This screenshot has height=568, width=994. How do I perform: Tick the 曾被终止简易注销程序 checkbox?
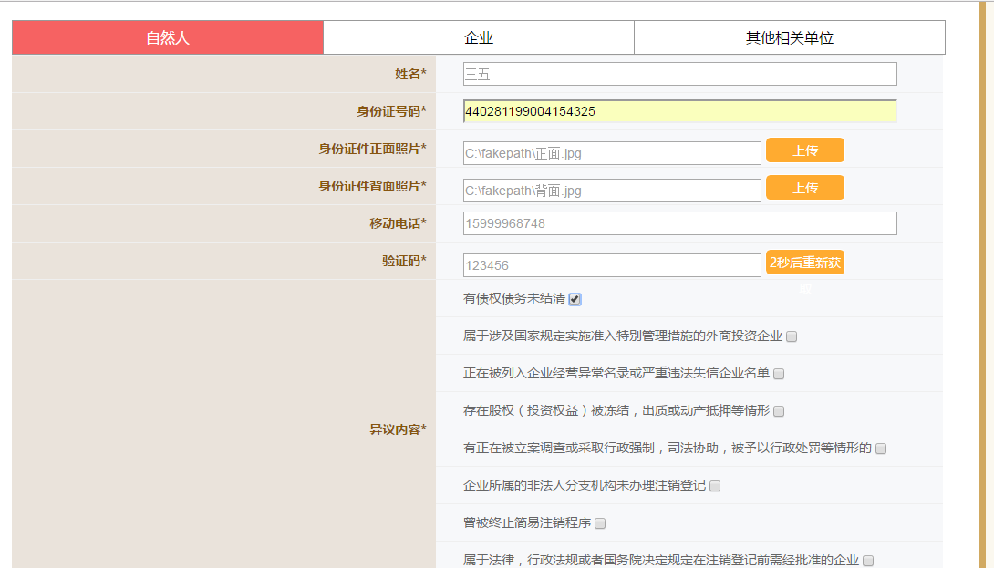(600, 523)
